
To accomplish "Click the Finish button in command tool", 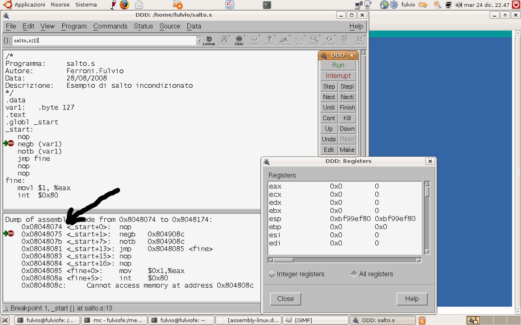I will [347, 108].
